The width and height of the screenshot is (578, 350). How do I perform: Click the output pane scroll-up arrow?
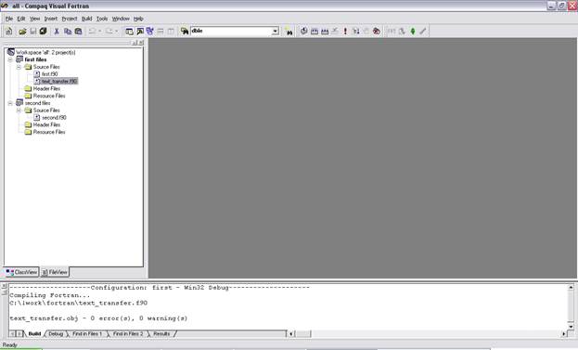[571, 287]
